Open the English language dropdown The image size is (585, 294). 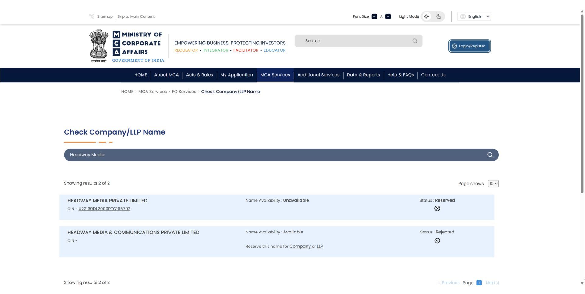(474, 16)
